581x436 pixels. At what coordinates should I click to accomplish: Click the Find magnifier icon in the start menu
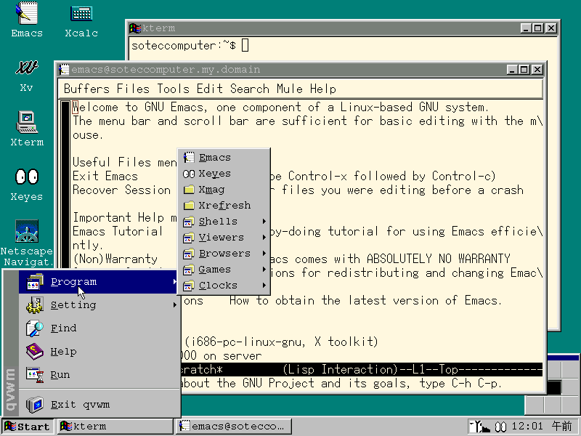35,328
